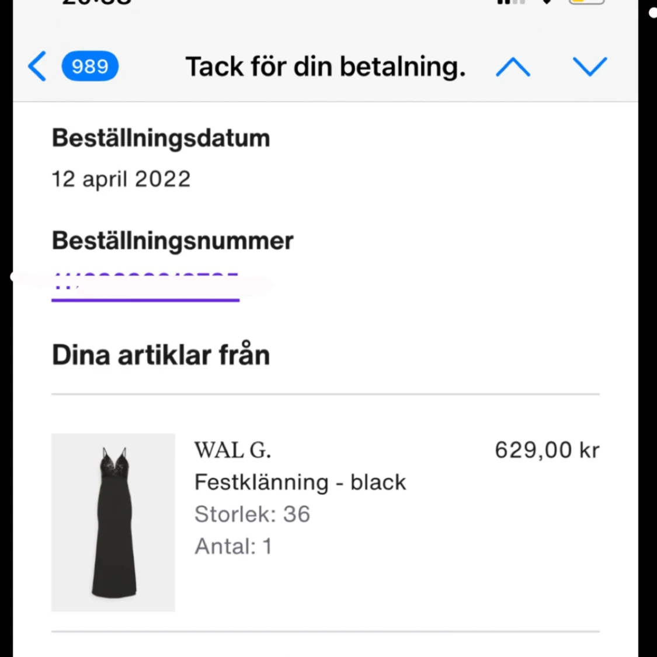Jump to the previous message with the up arrow

[x=513, y=67]
